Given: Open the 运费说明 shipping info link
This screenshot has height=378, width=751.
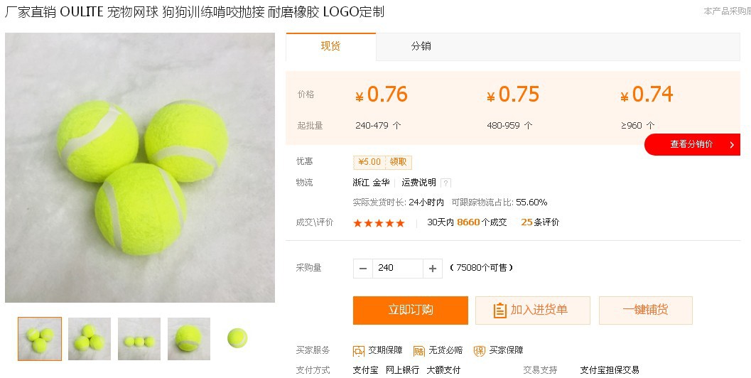Looking at the screenshot, I should pyautogui.click(x=418, y=183).
